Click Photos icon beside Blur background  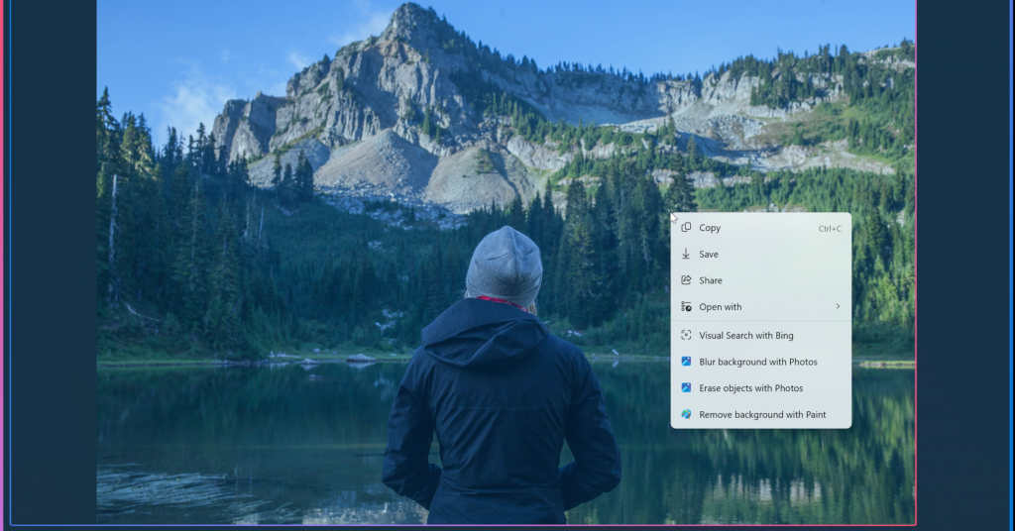pos(686,362)
